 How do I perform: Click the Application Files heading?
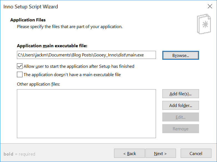(28, 20)
